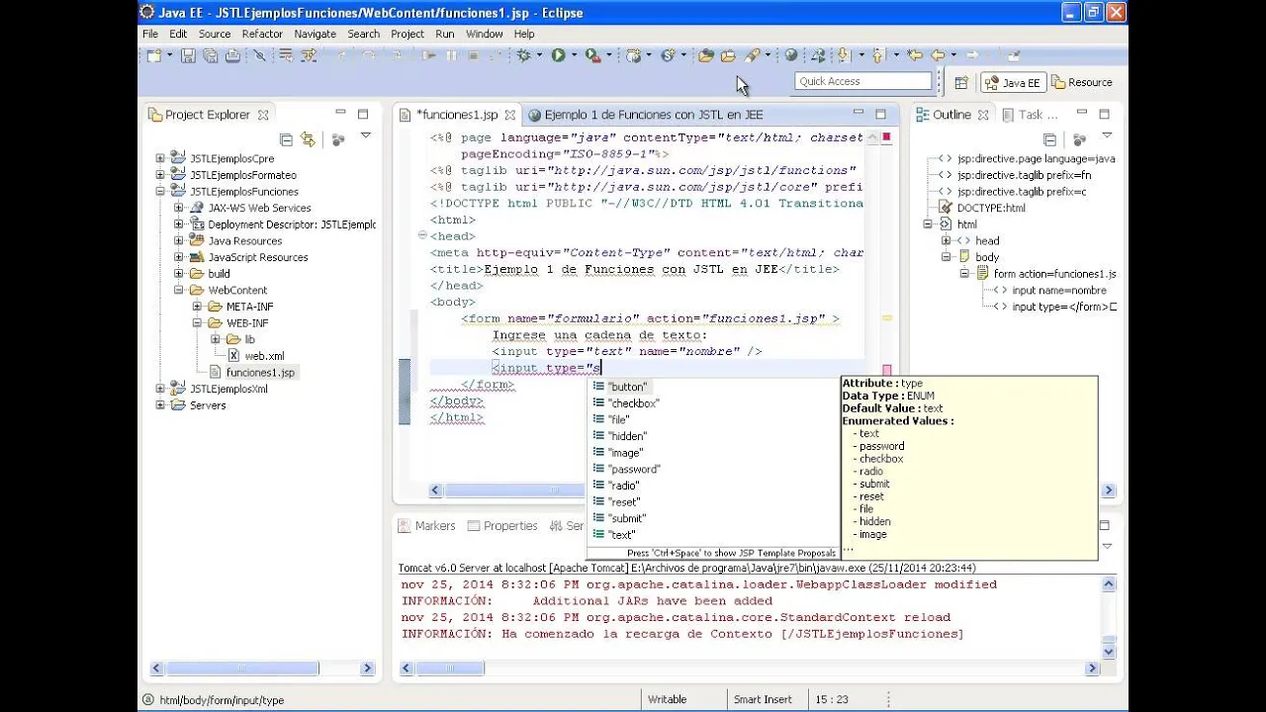Toggle Link with Editor in Project Explorer
Screen dimensions: 1266x712
coord(308,139)
